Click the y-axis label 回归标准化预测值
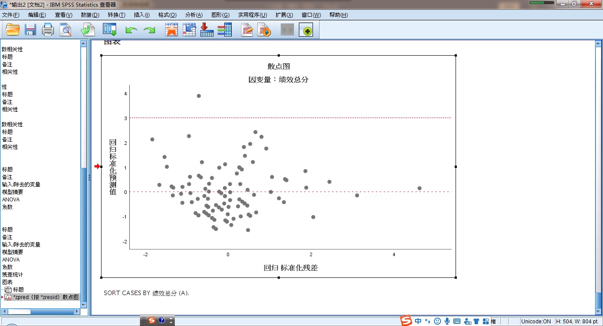 point(113,167)
